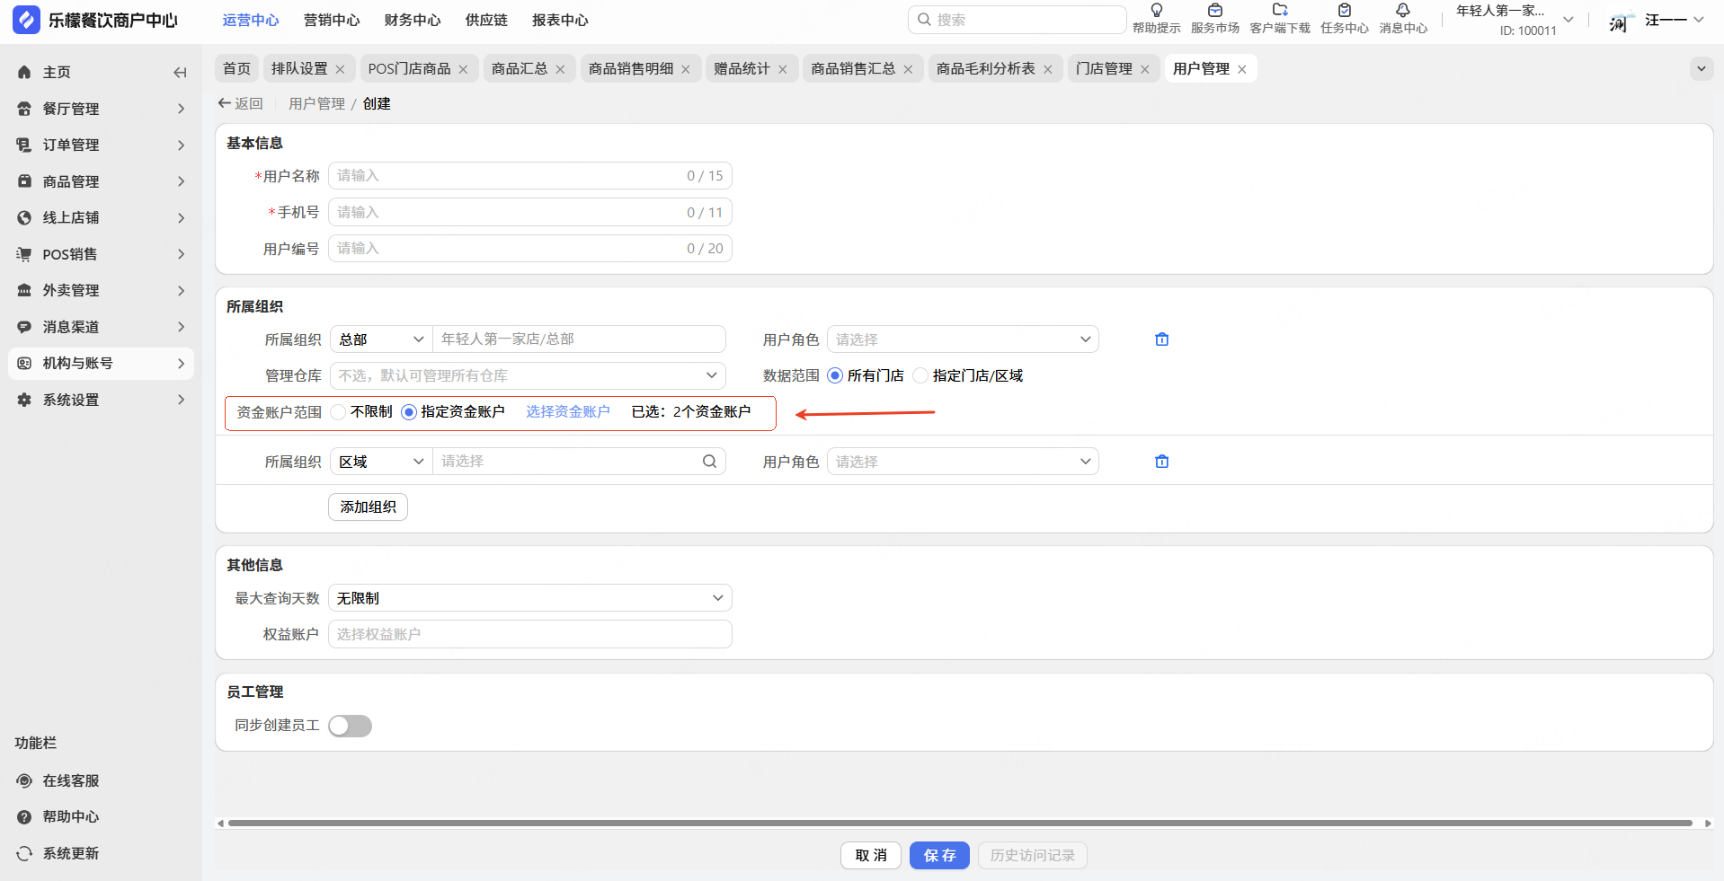
Task: Collapse the sidebar with the arrow icon
Action: [x=180, y=73]
